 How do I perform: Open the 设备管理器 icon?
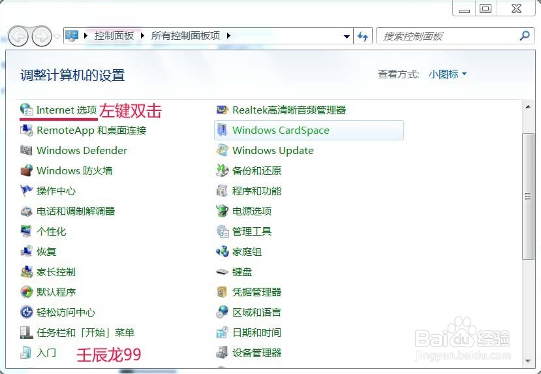point(222,352)
